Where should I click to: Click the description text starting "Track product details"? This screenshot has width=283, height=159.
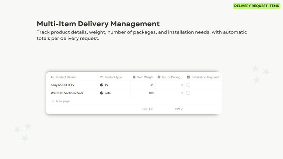coord(142,35)
